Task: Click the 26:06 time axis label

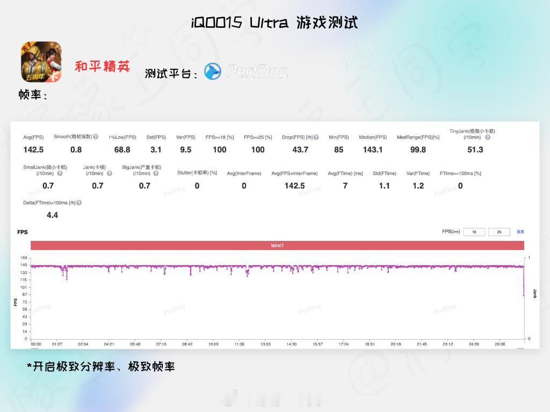Action: 500,344
